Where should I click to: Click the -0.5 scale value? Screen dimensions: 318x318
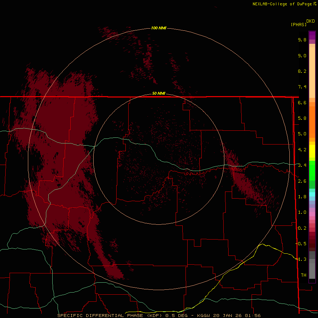pos(301,243)
